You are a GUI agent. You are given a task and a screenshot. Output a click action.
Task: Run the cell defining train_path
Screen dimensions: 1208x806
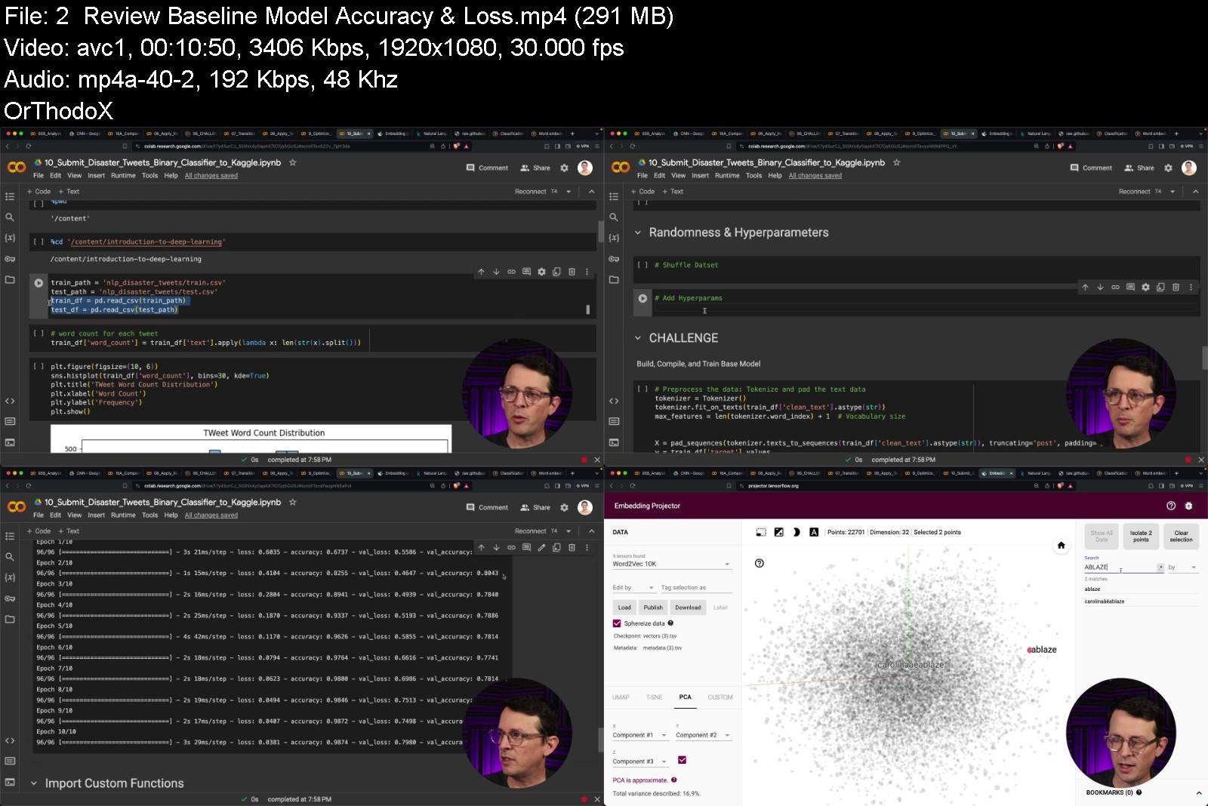(x=39, y=283)
